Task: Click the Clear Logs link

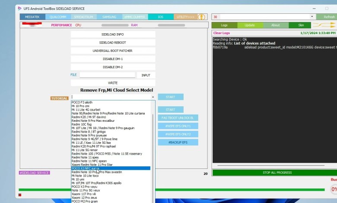Action: click(x=222, y=33)
